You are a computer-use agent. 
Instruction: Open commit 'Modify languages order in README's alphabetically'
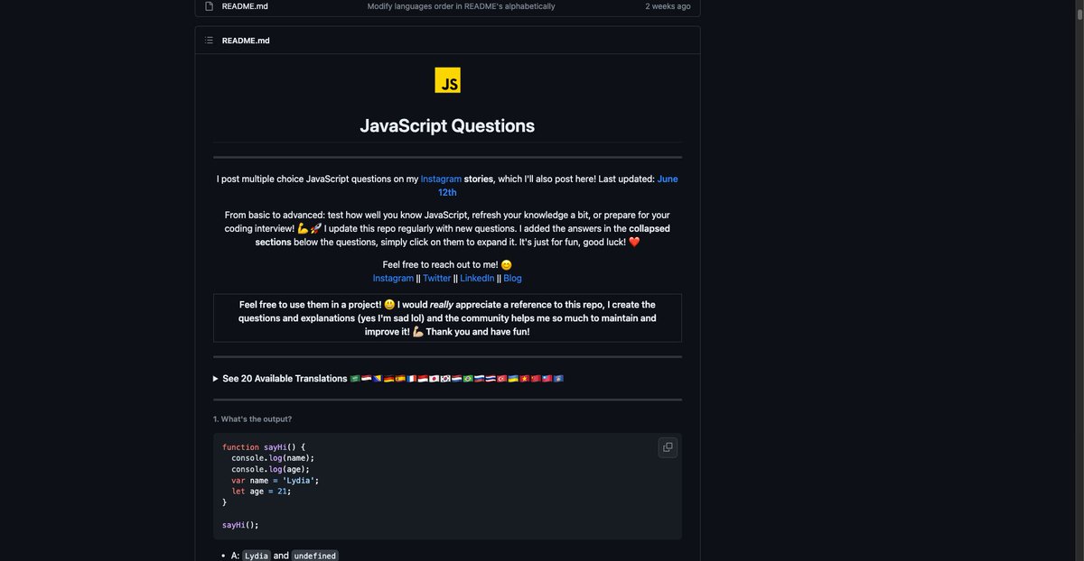point(461,6)
